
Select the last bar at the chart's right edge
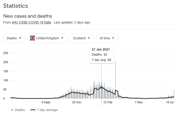coord(174,94)
